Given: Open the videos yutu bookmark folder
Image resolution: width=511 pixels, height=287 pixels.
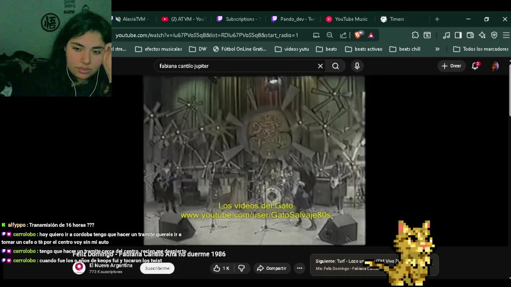Looking at the screenshot, I should click(292, 49).
